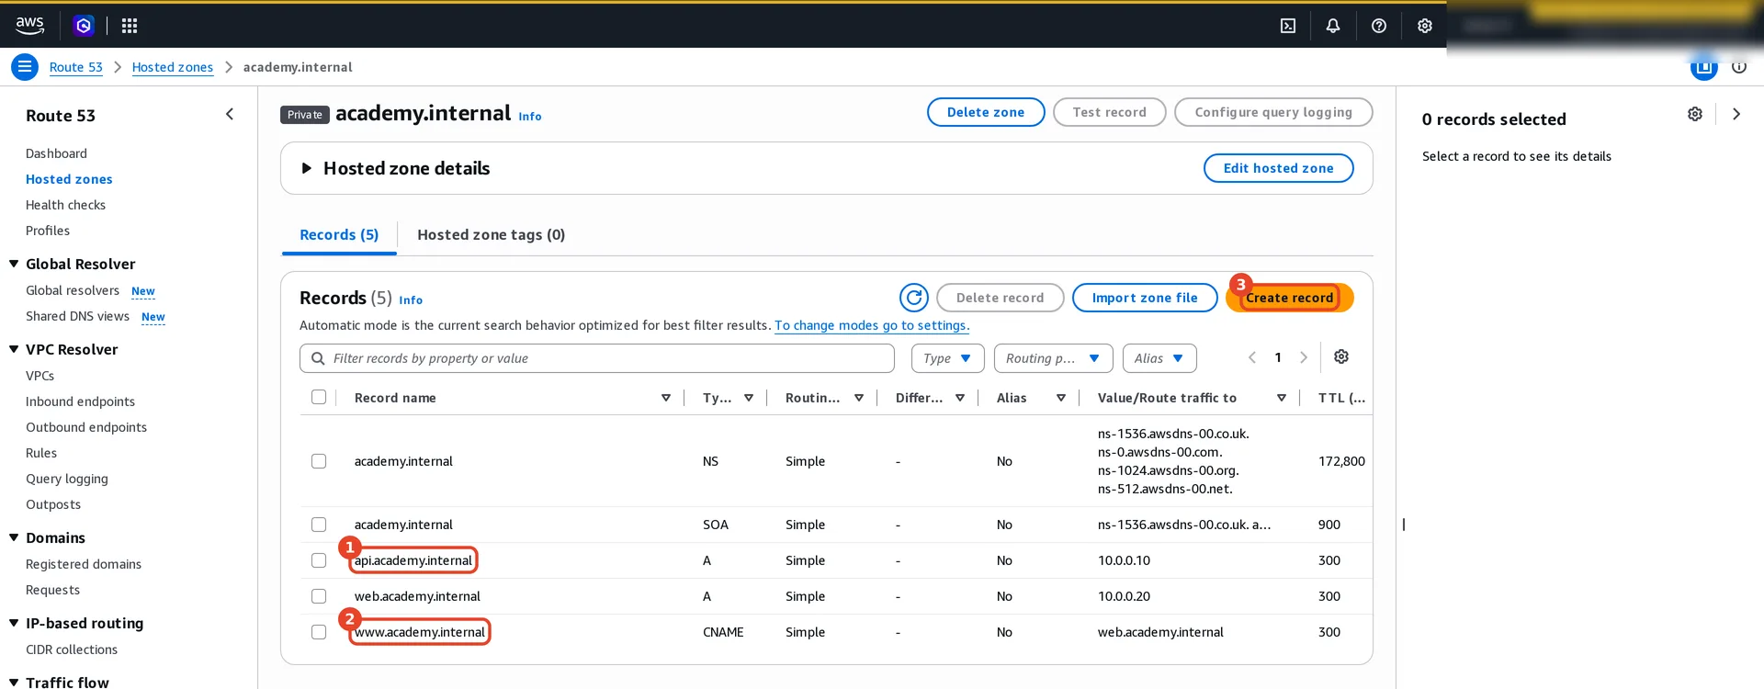The image size is (1764, 689).
Task: Click the Create record button
Action: pyautogui.click(x=1290, y=298)
